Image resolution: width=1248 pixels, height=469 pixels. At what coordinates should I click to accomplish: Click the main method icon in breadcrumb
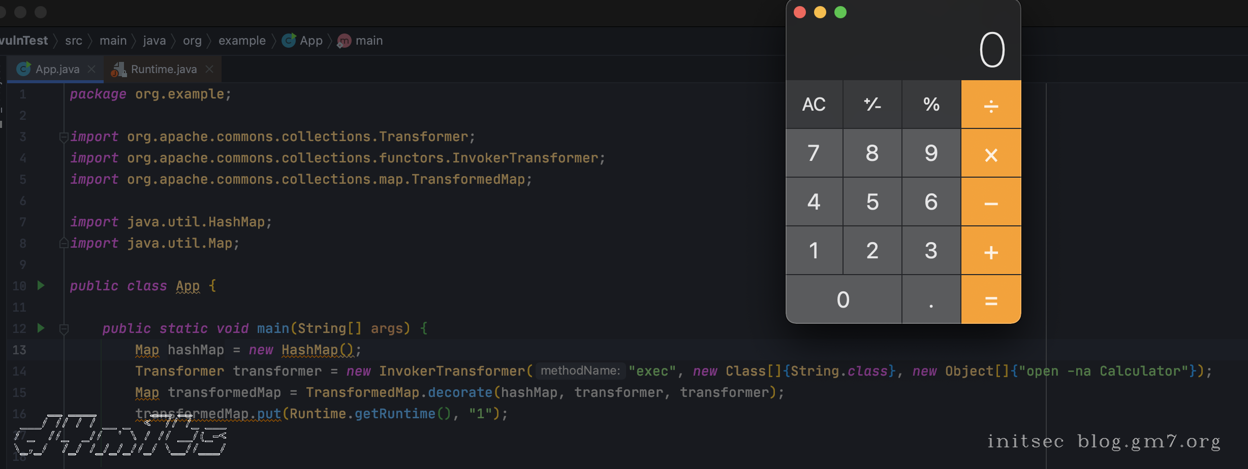[x=344, y=41]
